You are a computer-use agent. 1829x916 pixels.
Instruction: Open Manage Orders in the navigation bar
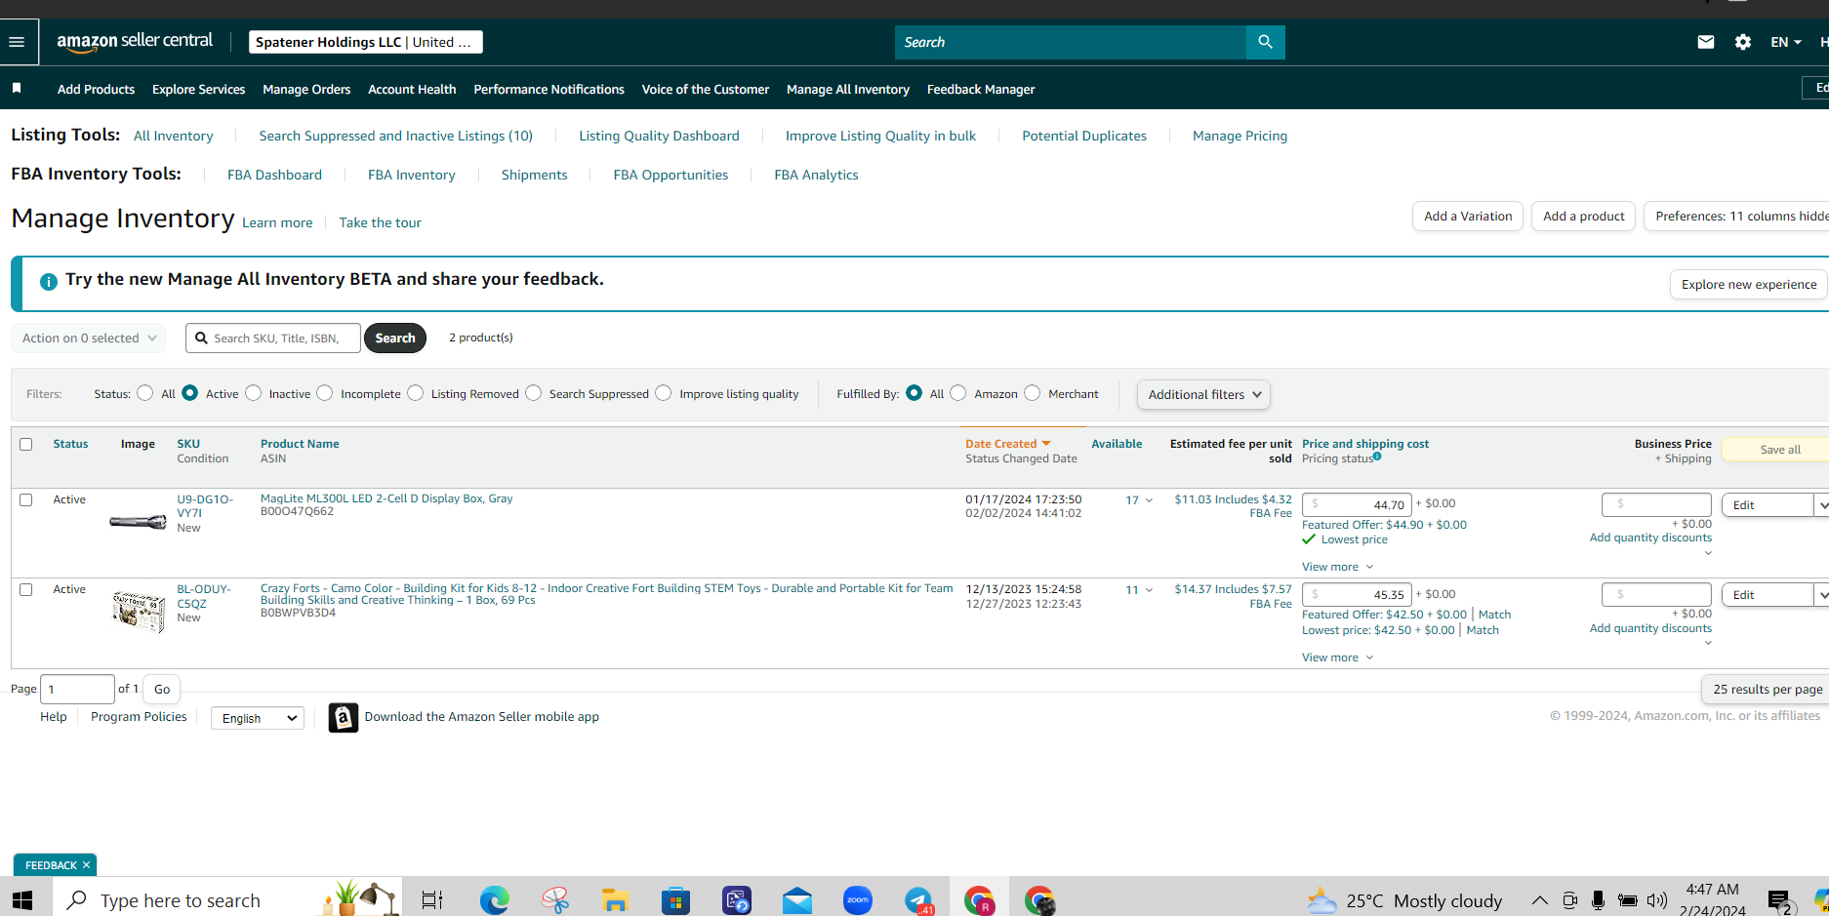point(306,89)
